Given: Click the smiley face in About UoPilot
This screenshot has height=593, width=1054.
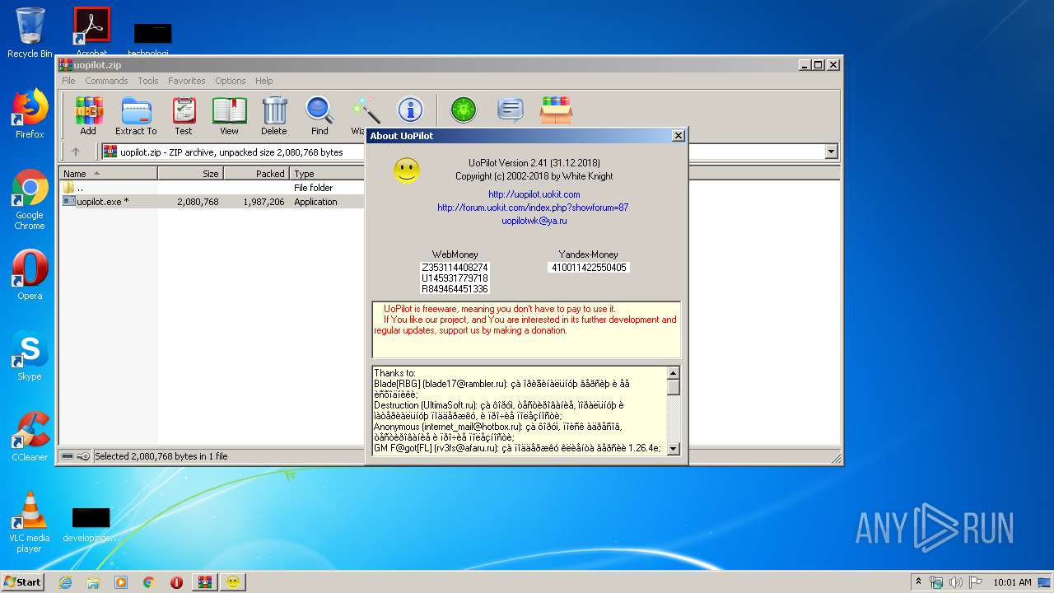Looking at the screenshot, I should 407,170.
